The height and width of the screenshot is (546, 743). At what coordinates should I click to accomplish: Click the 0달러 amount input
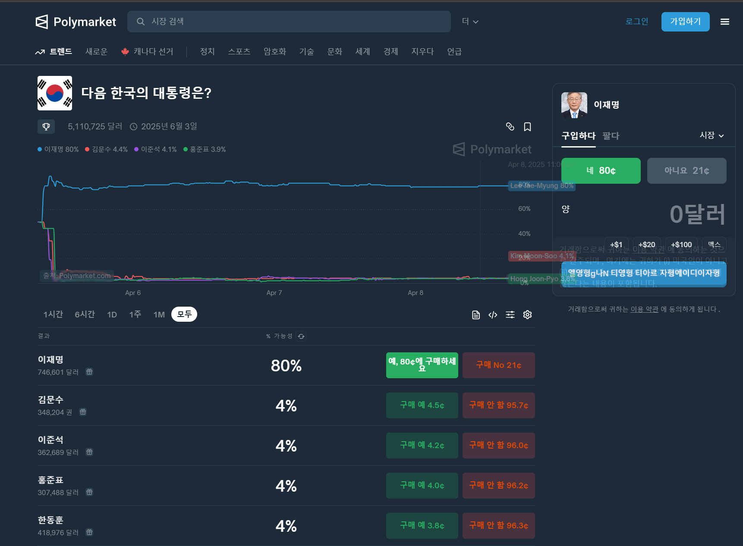pos(697,214)
